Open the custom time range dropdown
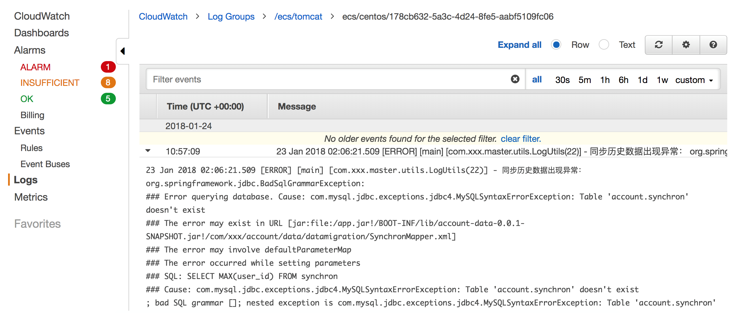Viewport: 733px width, 313px height. coord(694,80)
